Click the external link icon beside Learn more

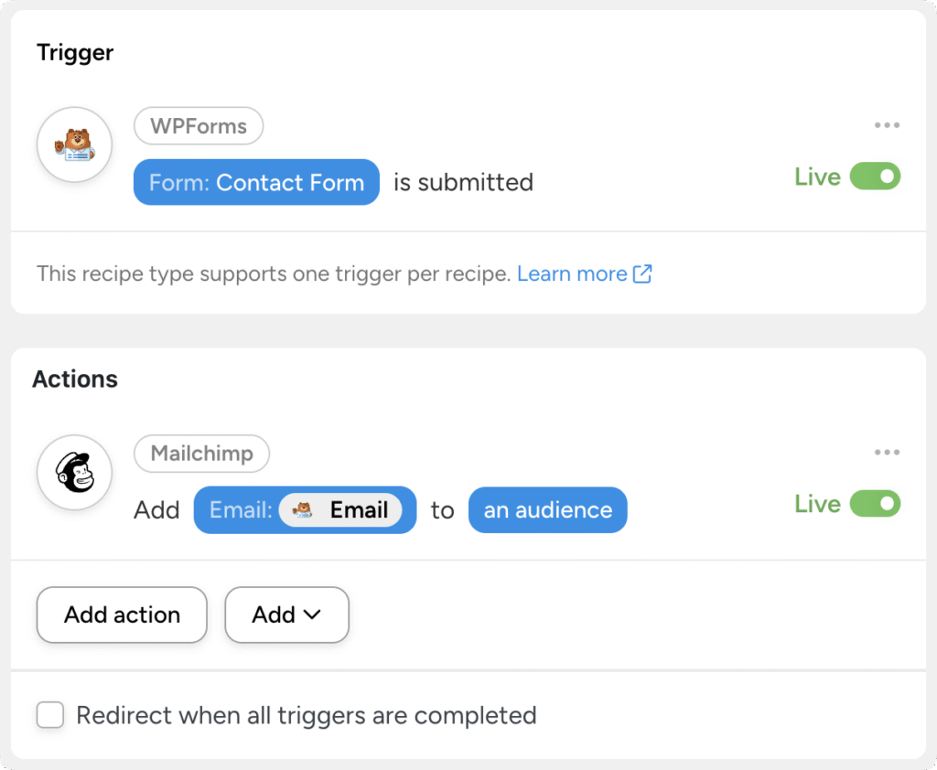coord(643,273)
